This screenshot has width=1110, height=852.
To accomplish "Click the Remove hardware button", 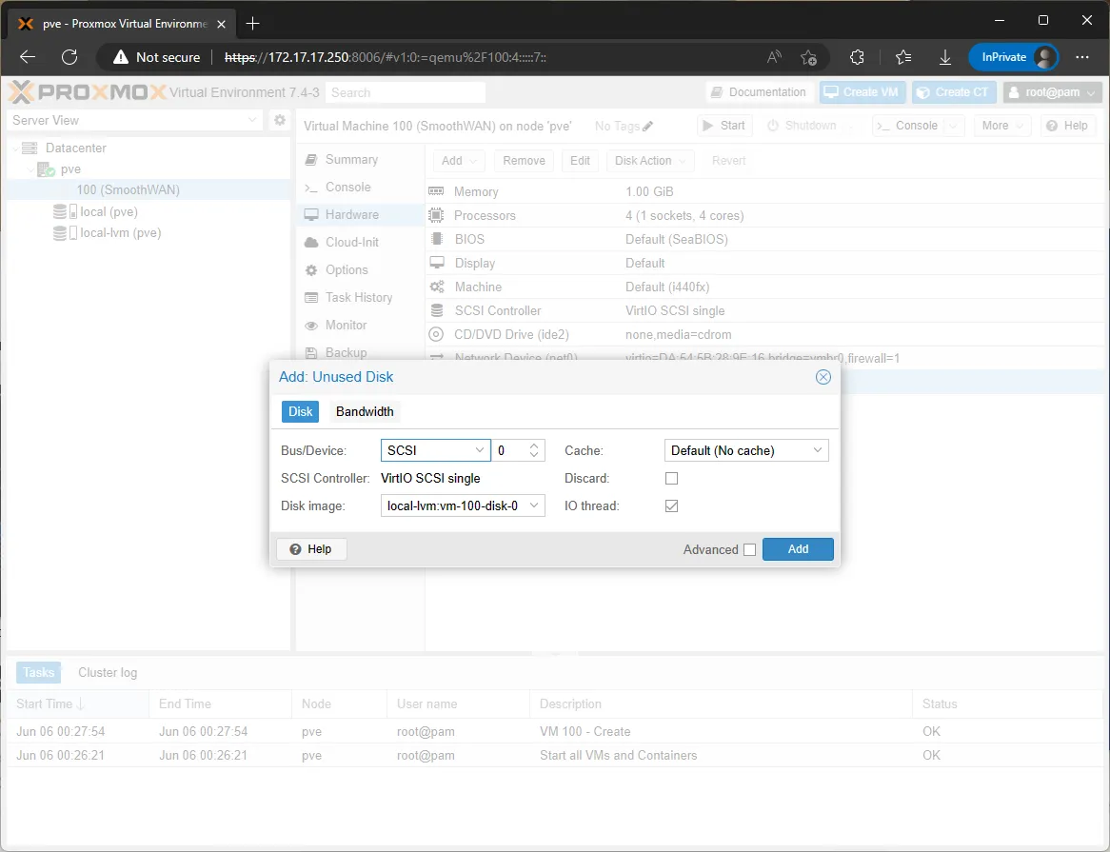I will [x=524, y=161].
